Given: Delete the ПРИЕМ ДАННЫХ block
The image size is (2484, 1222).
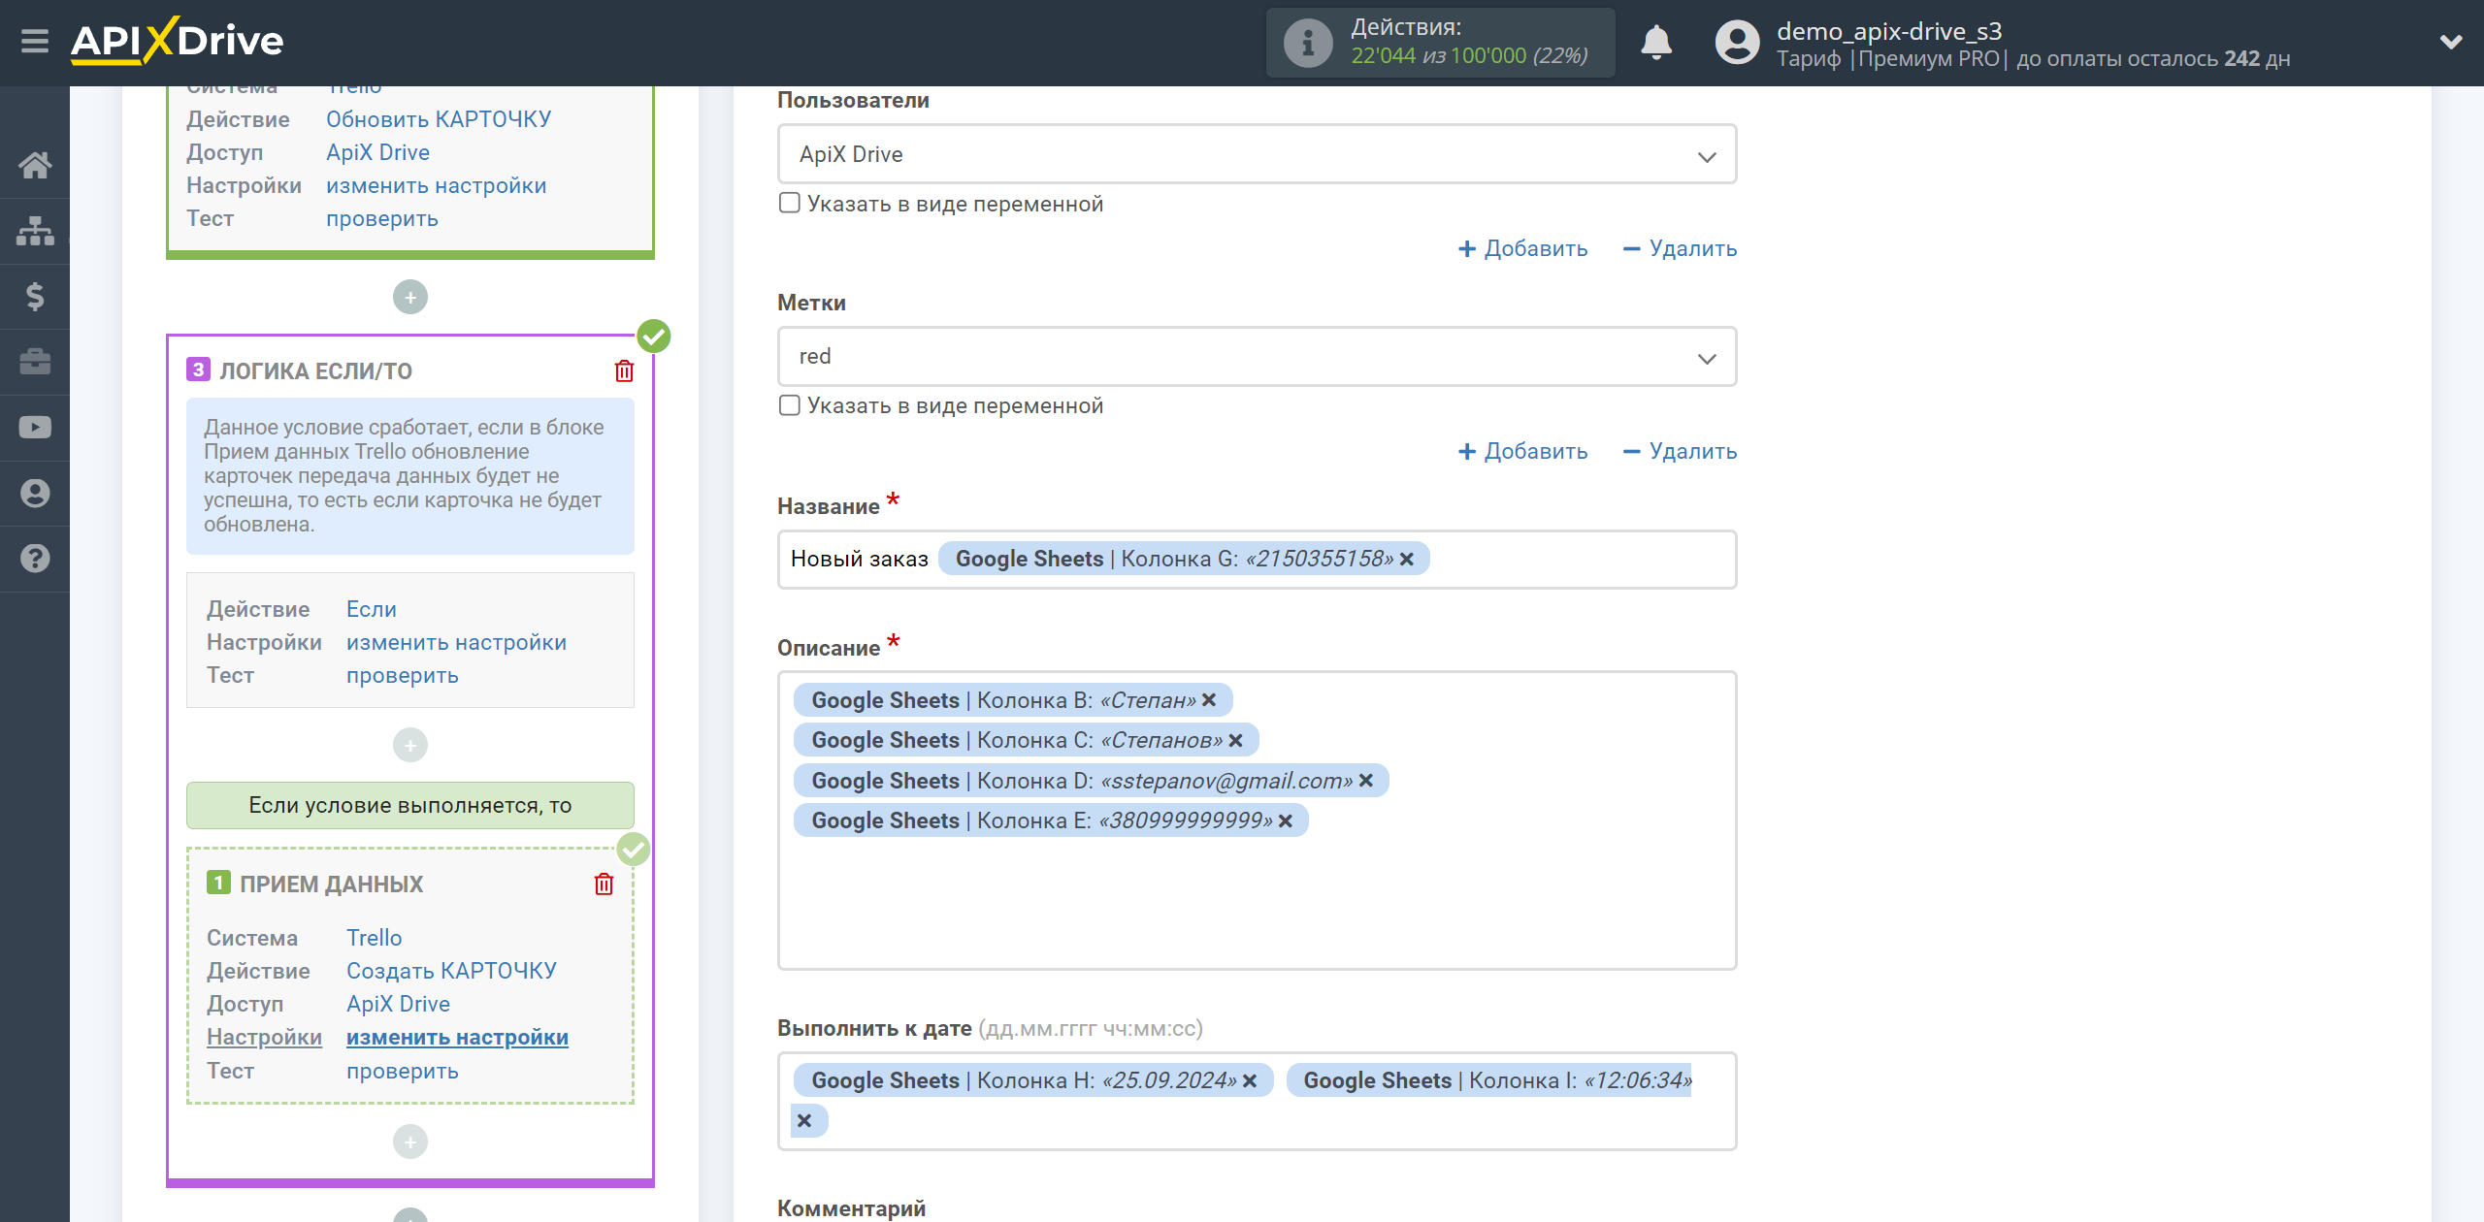Looking at the screenshot, I should point(604,884).
